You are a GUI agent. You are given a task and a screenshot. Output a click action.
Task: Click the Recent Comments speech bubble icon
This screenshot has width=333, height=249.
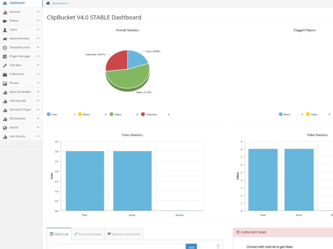(x=109, y=234)
